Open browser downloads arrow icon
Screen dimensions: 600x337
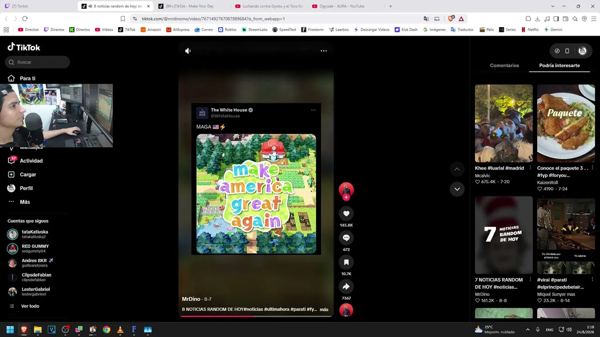point(537,19)
